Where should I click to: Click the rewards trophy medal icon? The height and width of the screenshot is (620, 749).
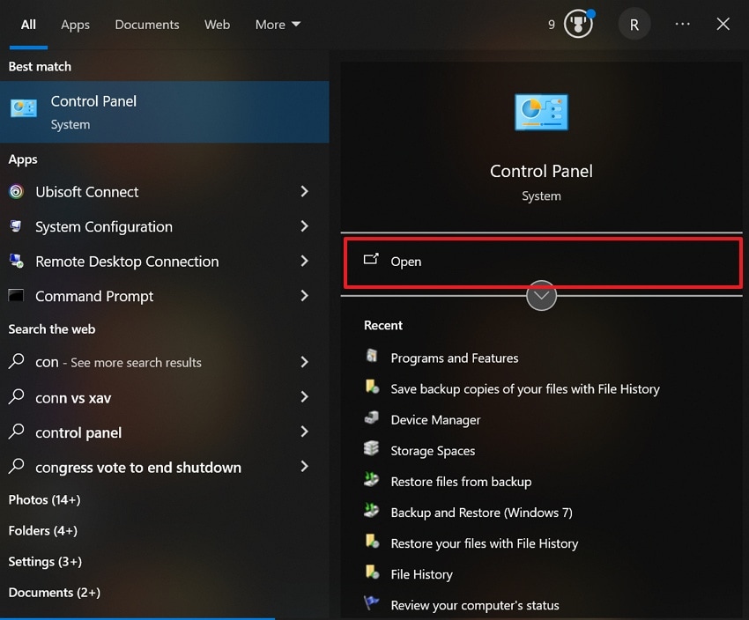578,24
